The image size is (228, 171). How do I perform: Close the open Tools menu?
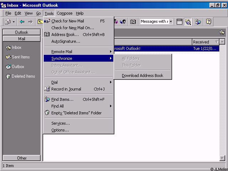(49, 14)
